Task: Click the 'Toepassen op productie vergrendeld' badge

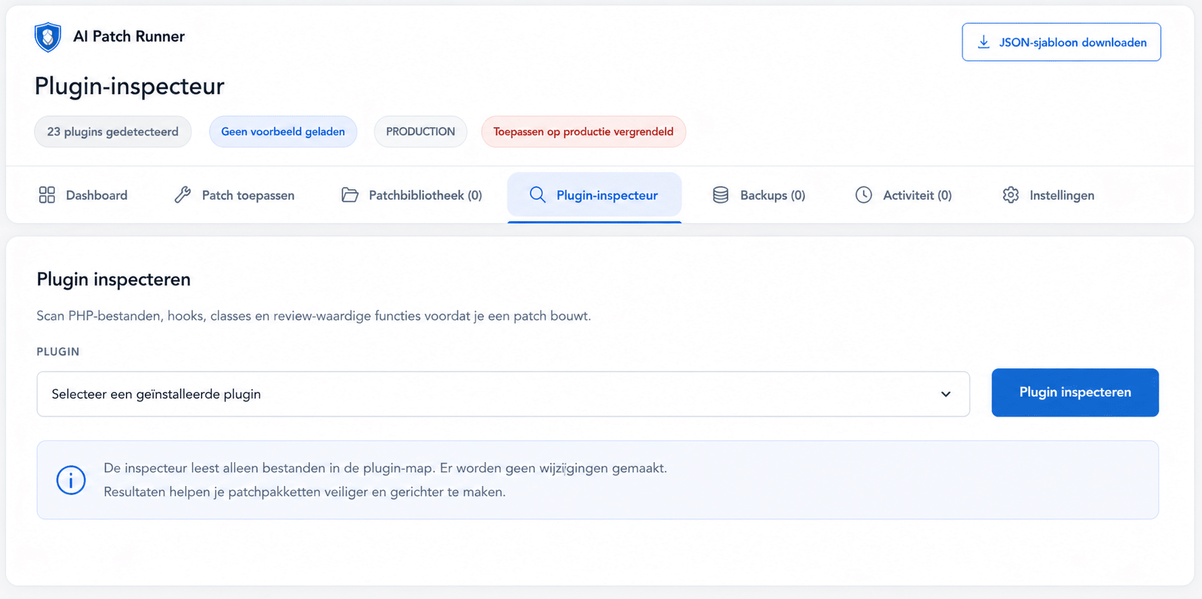Action: pos(583,131)
